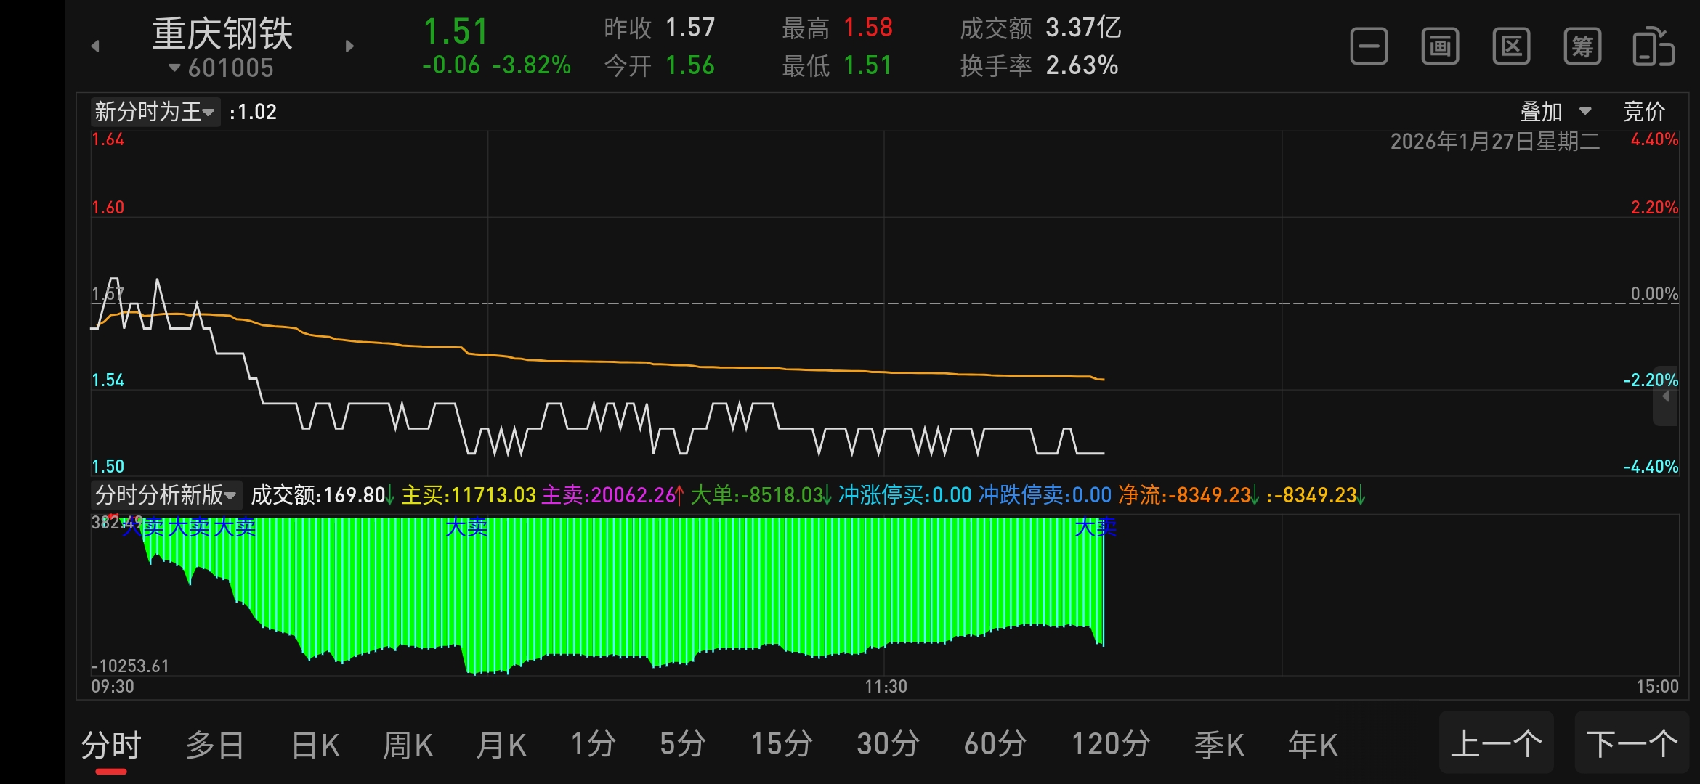The height and width of the screenshot is (784, 1700).
Task: Toggle the 竞价 auction view
Action: click(x=1644, y=112)
